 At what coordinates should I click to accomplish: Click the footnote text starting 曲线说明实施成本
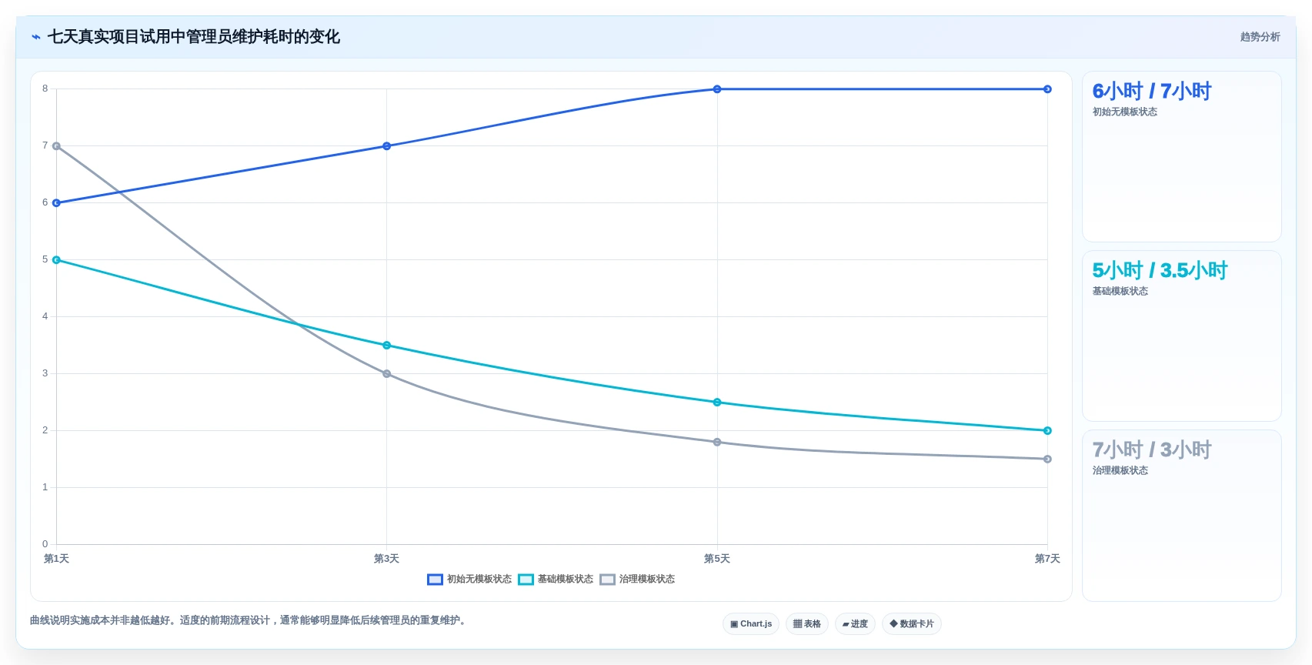click(249, 620)
